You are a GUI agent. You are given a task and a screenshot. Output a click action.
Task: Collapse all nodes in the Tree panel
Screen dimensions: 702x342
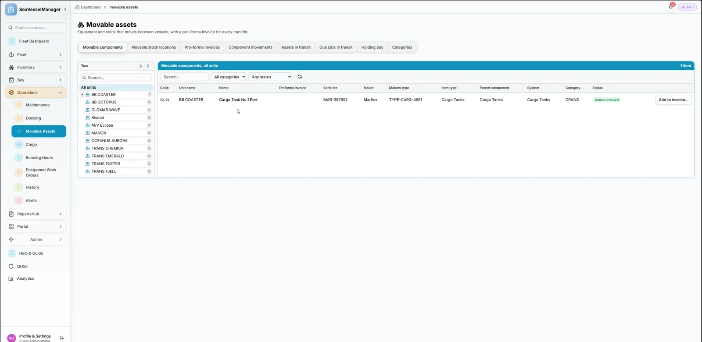pos(148,66)
